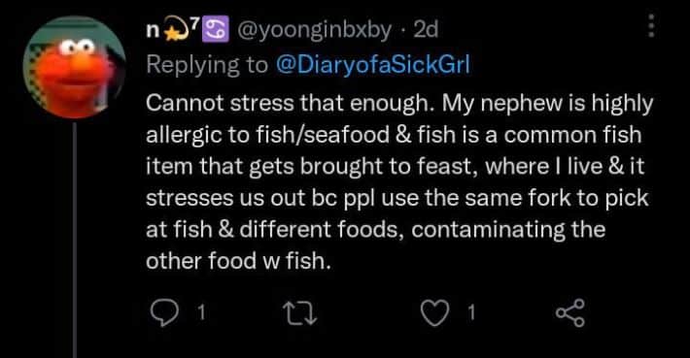Click the final tweet line "other food w fish."
The image size is (690, 358).
pyautogui.click(x=238, y=261)
